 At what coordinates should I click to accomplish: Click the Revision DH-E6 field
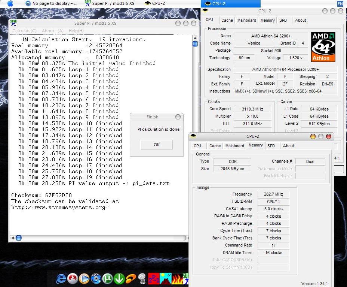click(328, 84)
